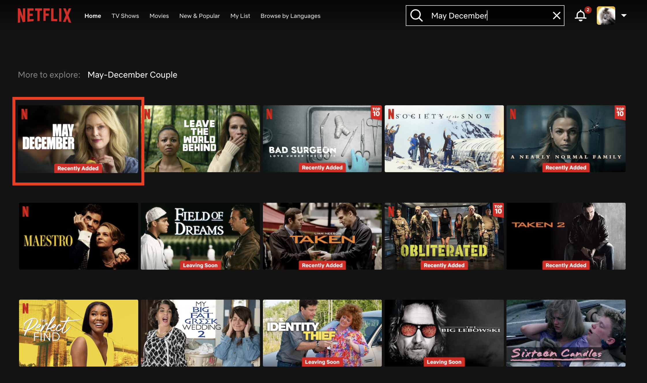Open My List from the navigation
Screen dimensions: 647x383
240,16
